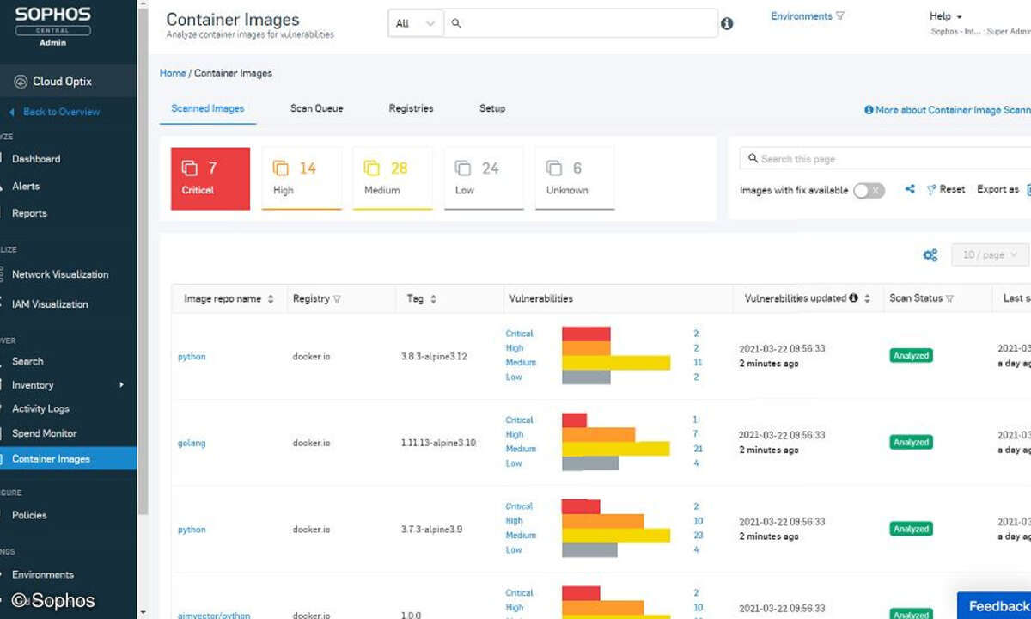Click the tag 1.11.13-alpine3.10

click(438, 444)
